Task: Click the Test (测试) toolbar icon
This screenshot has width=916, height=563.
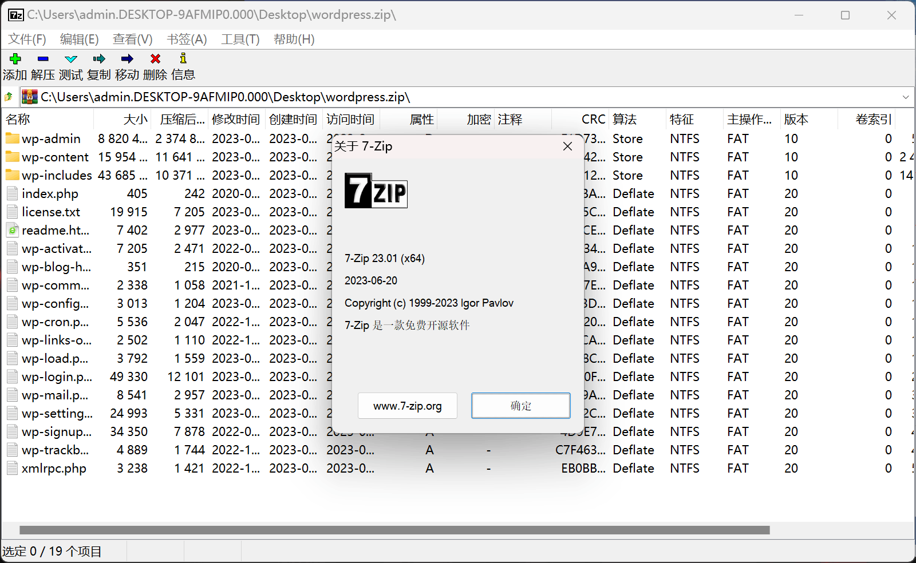Action: click(x=71, y=59)
